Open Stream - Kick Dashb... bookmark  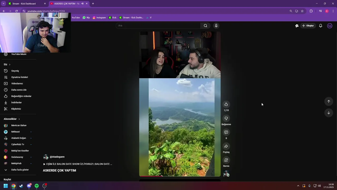coord(131,18)
